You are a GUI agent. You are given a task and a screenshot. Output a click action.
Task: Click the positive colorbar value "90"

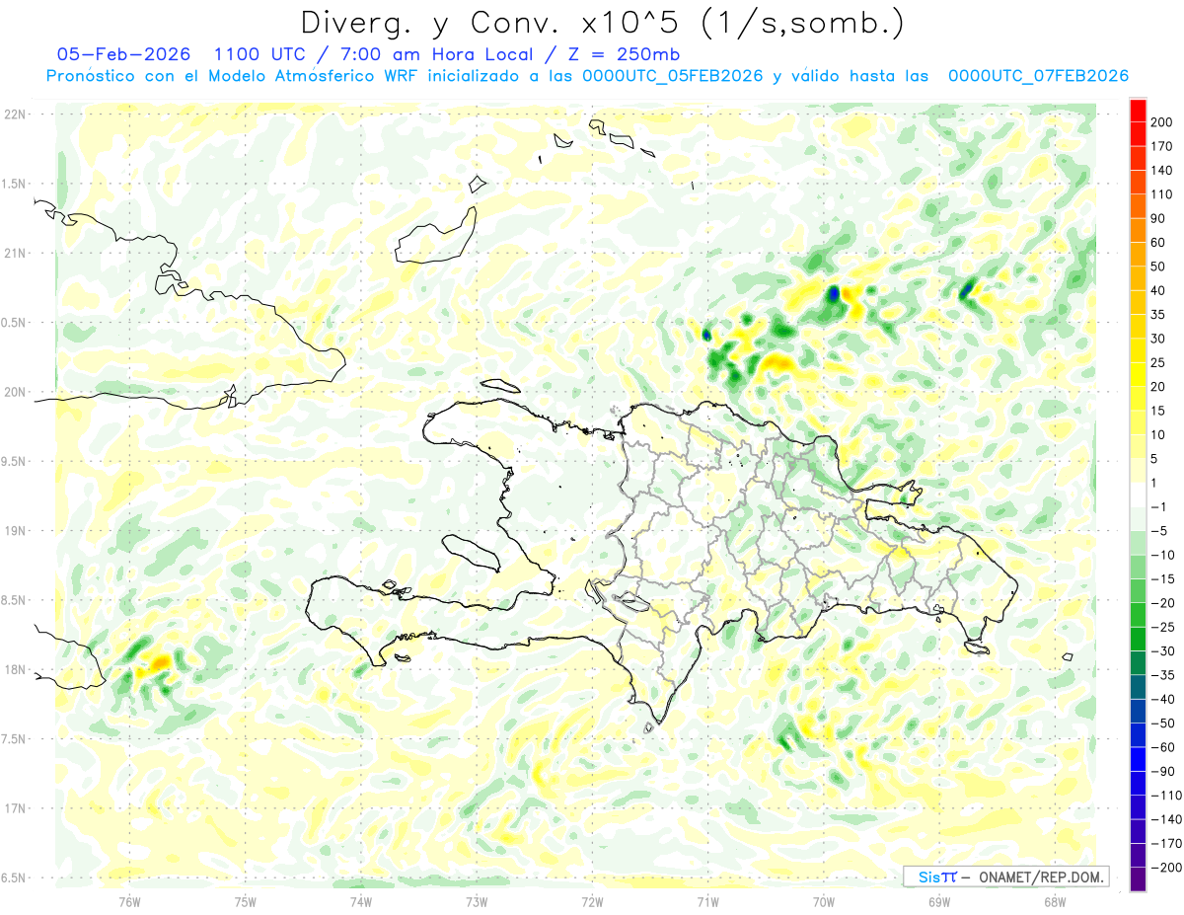(1159, 218)
